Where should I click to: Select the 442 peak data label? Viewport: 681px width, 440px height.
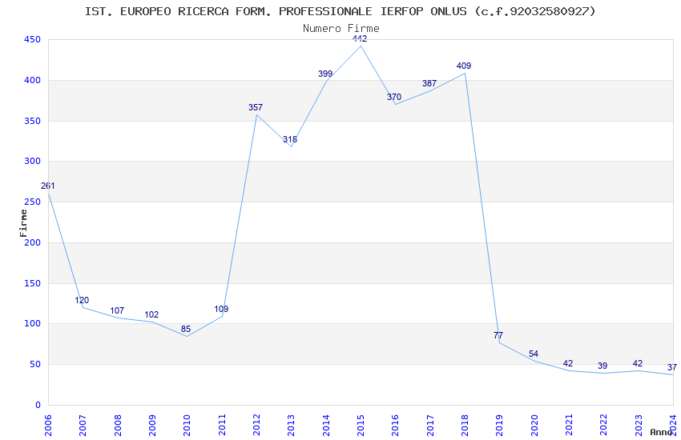[360, 38]
